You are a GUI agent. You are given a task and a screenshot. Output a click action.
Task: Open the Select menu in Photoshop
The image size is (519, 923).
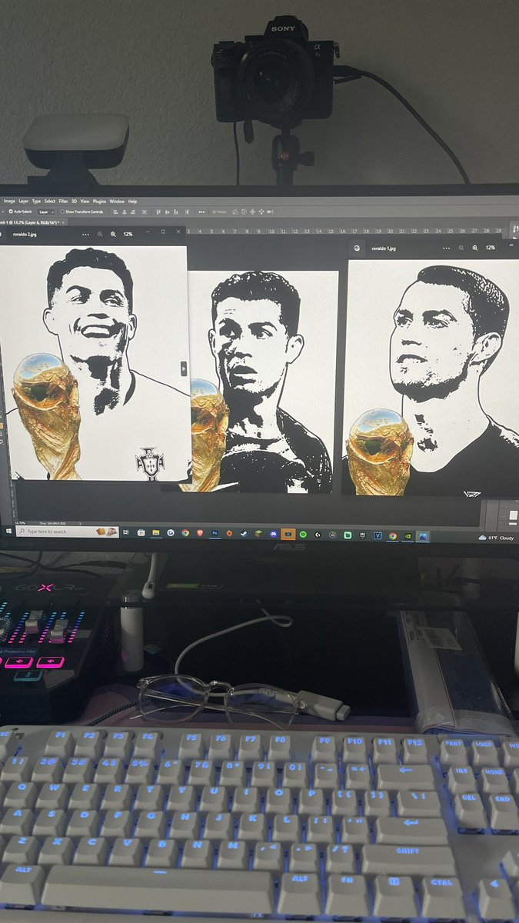(49, 202)
